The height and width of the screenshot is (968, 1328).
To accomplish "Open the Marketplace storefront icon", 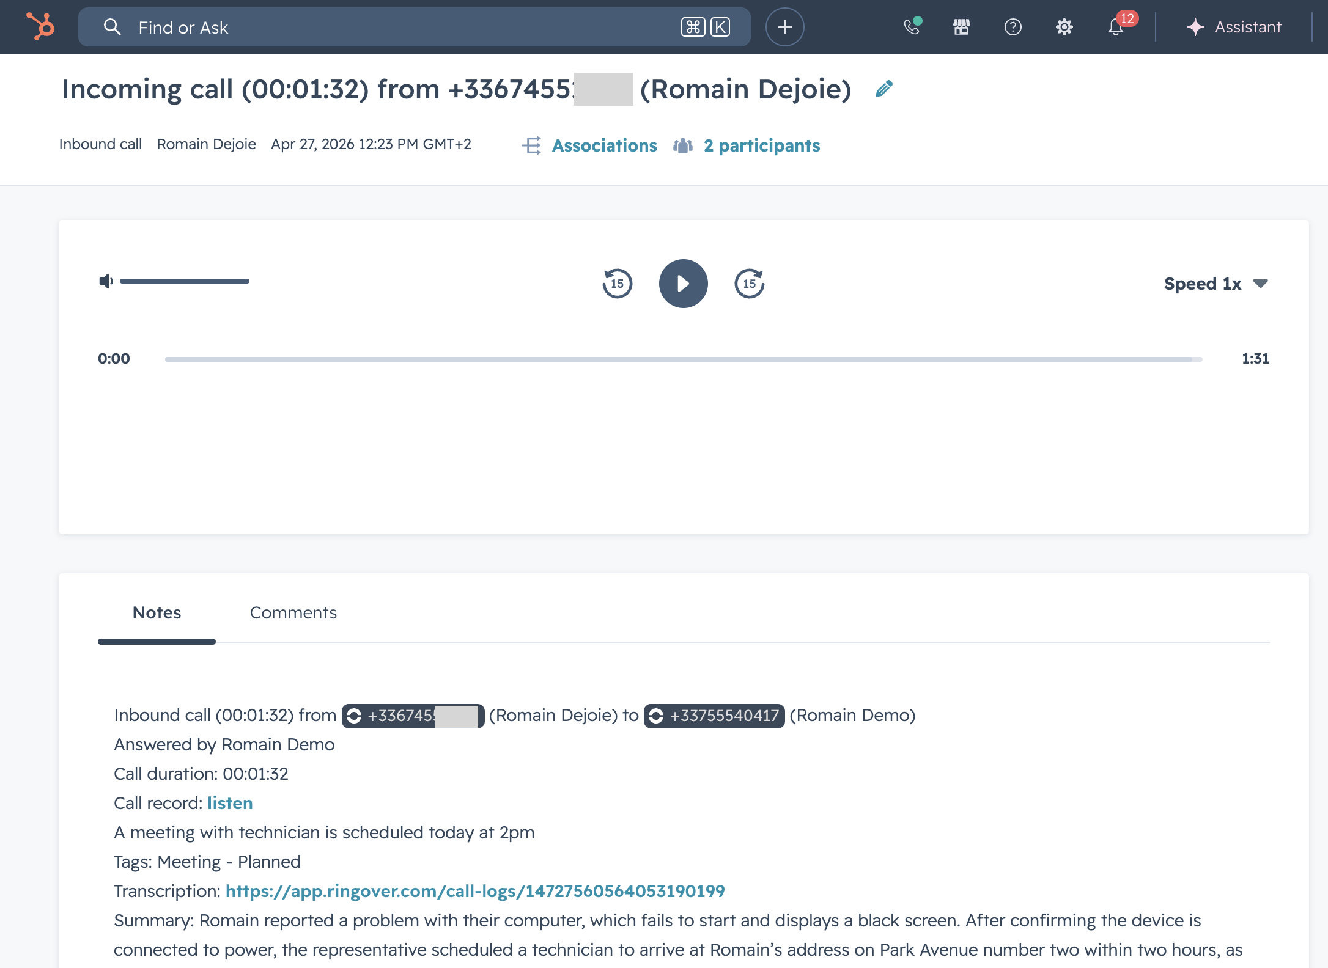I will (x=962, y=27).
